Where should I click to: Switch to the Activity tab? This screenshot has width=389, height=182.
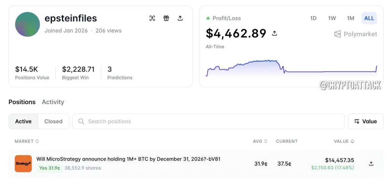[x=53, y=102]
